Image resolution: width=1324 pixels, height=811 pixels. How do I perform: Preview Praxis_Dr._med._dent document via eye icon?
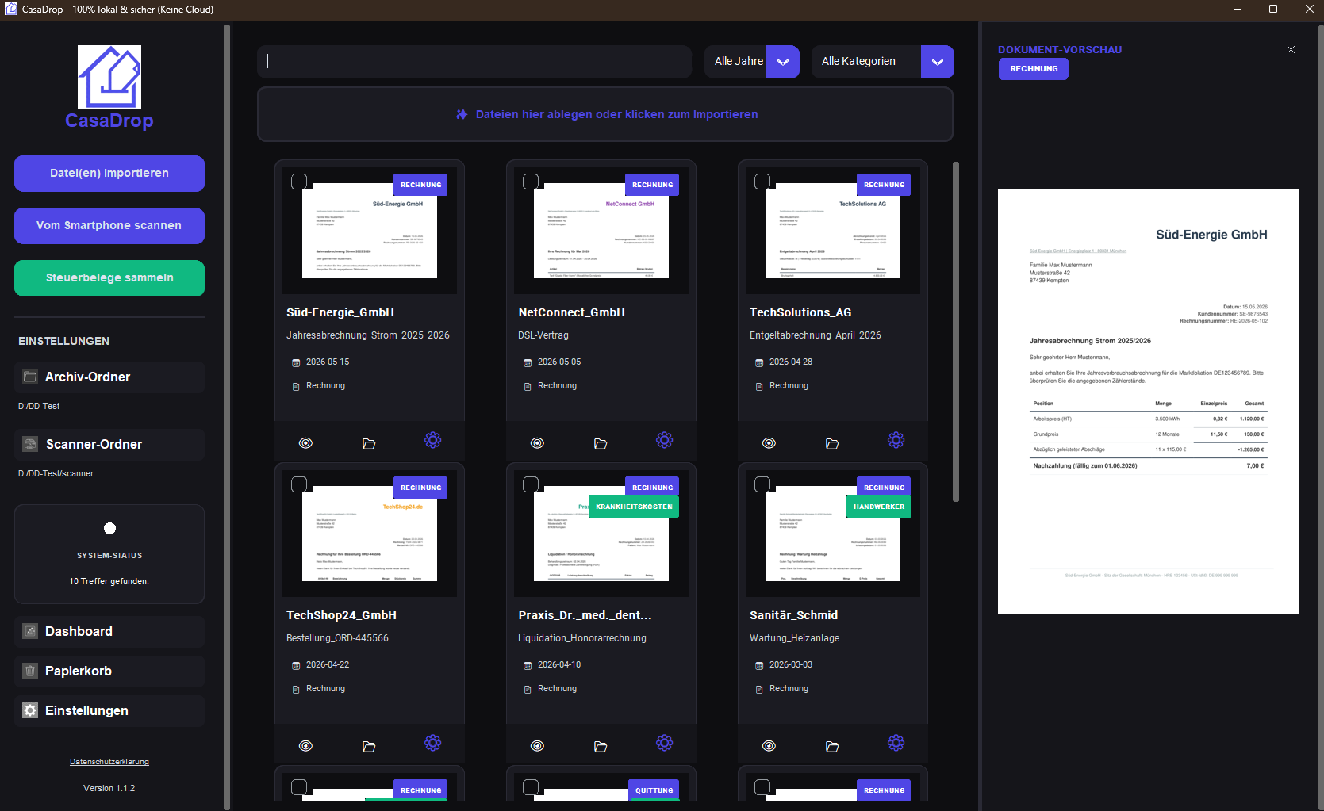[537, 746]
